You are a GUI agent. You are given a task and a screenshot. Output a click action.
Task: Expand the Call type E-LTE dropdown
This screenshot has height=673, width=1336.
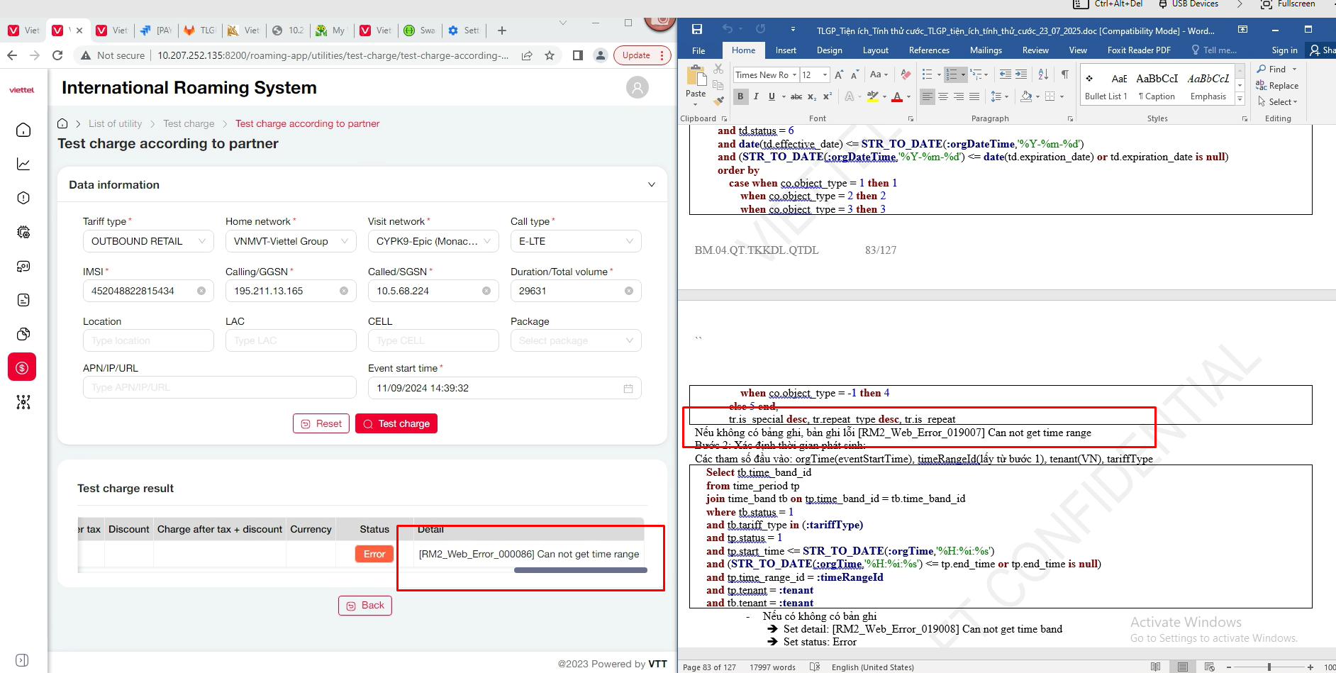(575, 241)
